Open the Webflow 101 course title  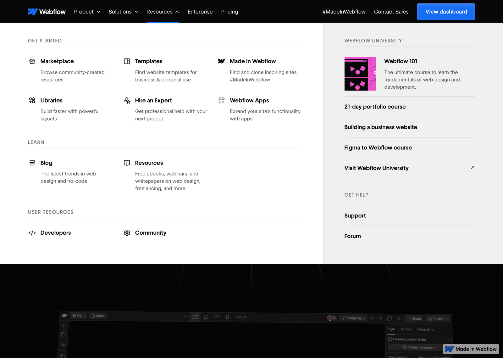tap(401, 61)
